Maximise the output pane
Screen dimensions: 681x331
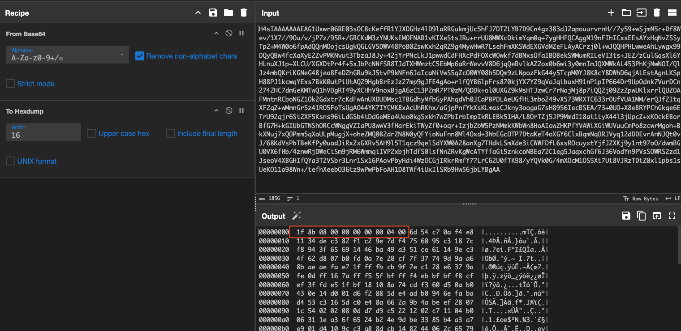coord(672,216)
